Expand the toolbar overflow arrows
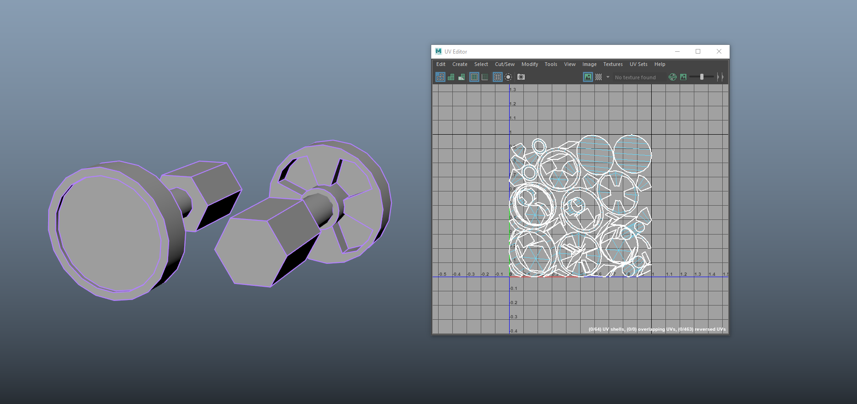This screenshot has height=404, width=857. pyautogui.click(x=720, y=77)
